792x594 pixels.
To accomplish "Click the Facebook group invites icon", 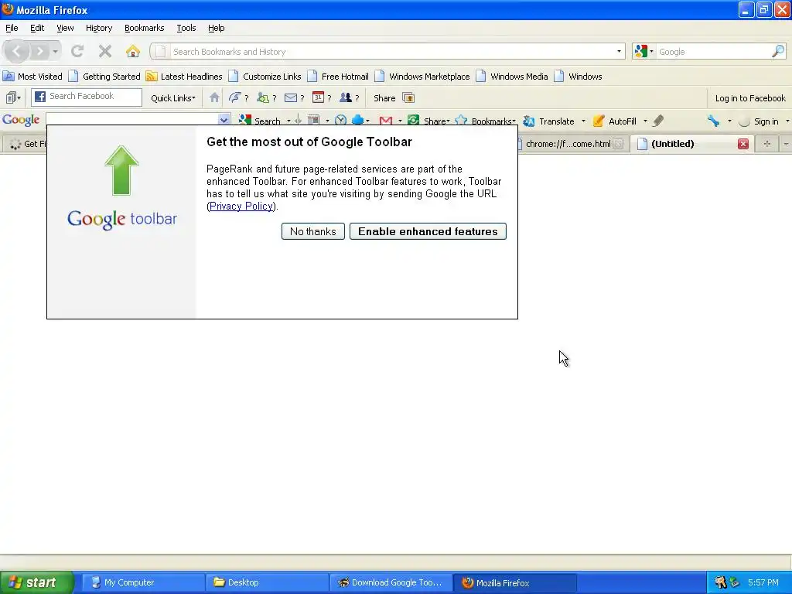I will coord(346,97).
